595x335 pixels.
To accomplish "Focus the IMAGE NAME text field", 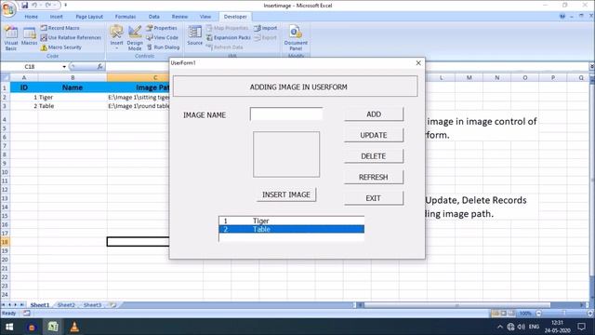I will tap(286, 114).
